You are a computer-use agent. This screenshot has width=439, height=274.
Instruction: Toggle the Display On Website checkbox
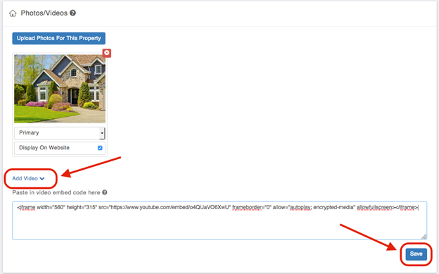click(x=100, y=148)
